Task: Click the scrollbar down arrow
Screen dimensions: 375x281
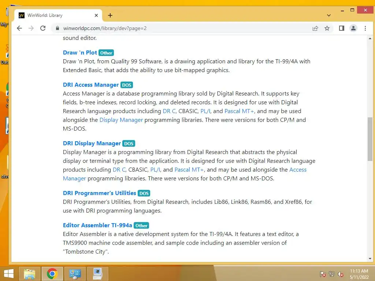Action: tap(370, 259)
